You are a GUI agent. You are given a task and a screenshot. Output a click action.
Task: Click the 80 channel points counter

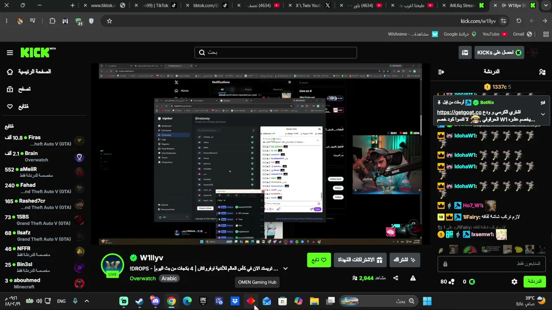447,282
